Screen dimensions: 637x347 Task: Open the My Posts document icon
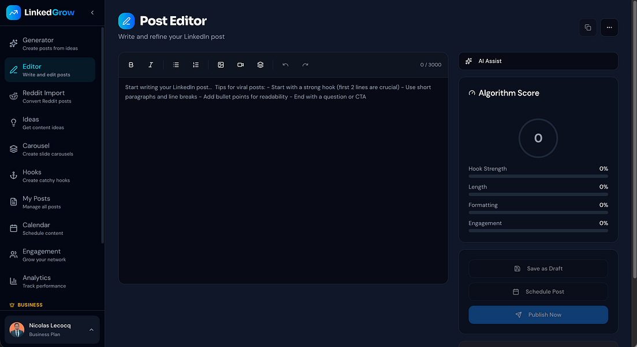click(x=13, y=202)
